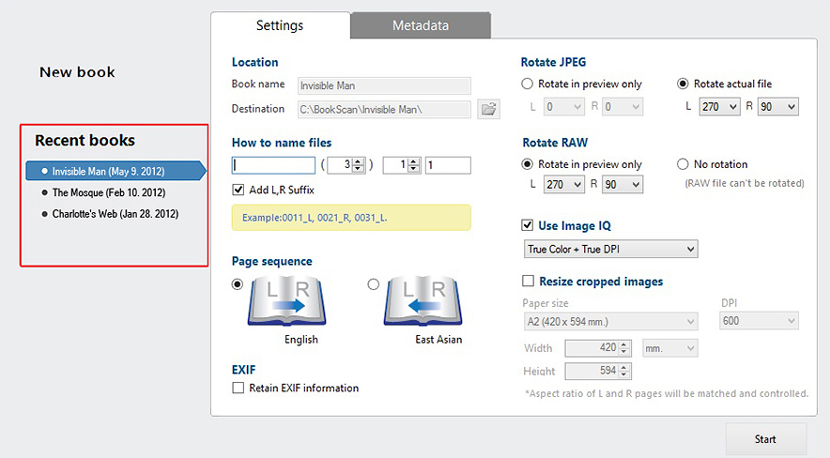The height and width of the screenshot is (458, 830).
Task: Click the increment stepper showing 1
Action: [x=402, y=165]
